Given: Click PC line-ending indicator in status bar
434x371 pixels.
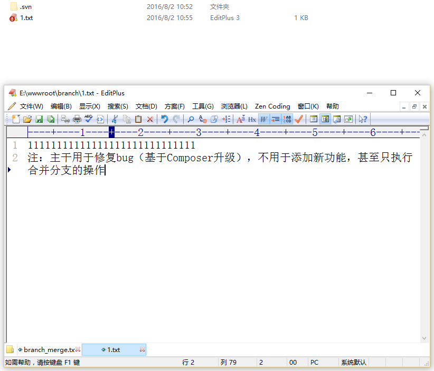Looking at the screenshot, I should (315, 362).
